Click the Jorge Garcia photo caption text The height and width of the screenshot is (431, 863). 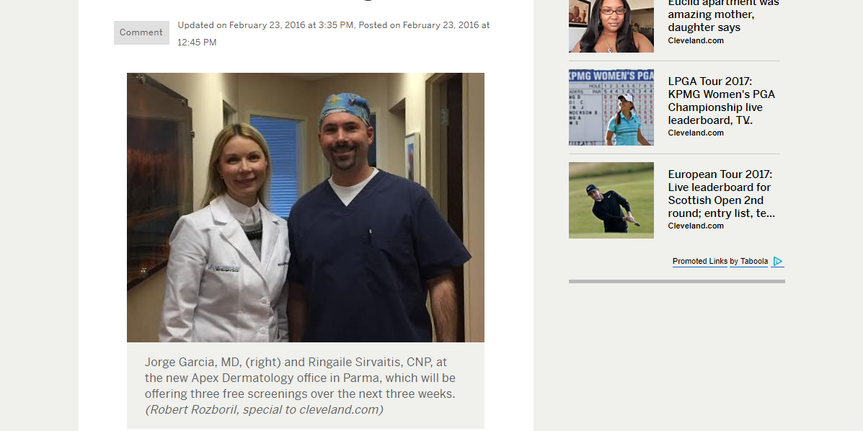pyautogui.click(x=300, y=378)
